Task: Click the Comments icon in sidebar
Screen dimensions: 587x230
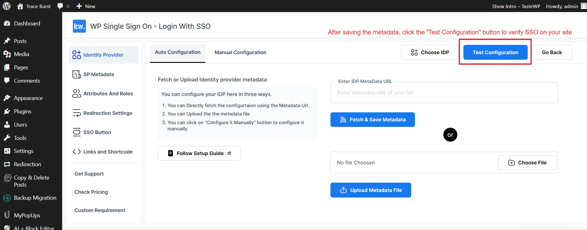Action: point(7,80)
